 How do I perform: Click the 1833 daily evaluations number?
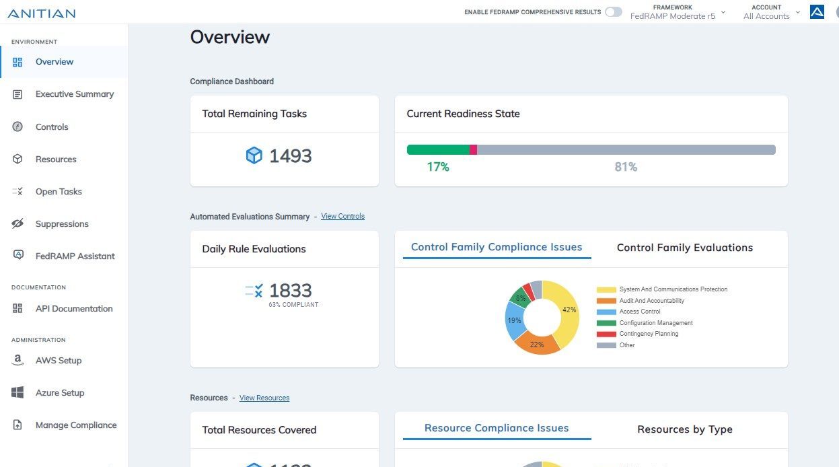pyautogui.click(x=291, y=291)
